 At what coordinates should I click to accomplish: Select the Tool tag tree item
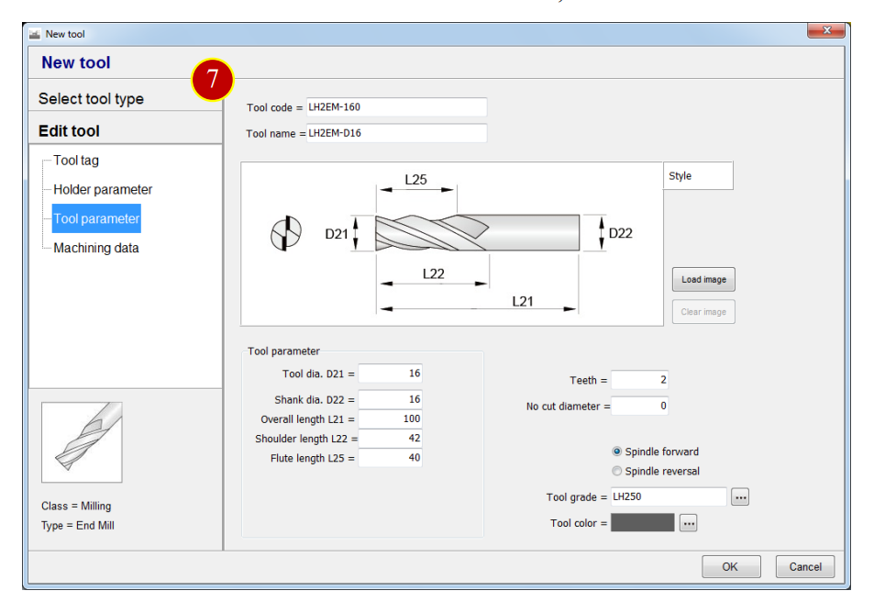tap(76, 161)
